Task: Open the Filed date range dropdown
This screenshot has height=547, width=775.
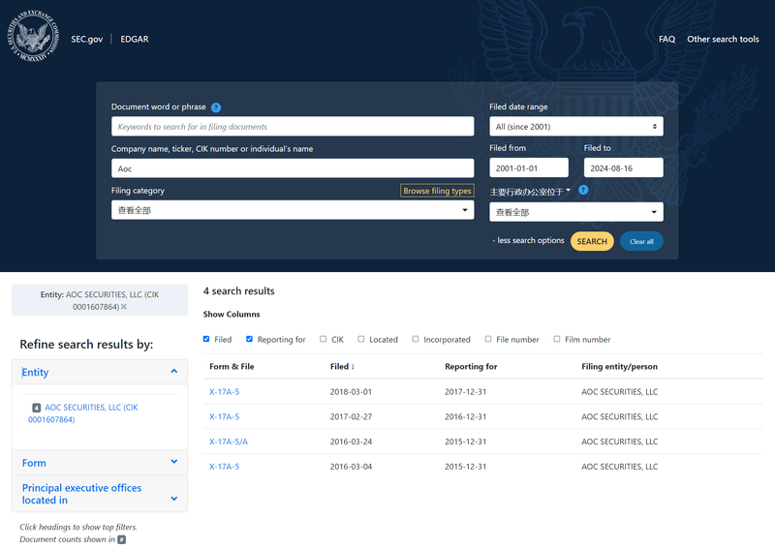Action: (576, 127)
